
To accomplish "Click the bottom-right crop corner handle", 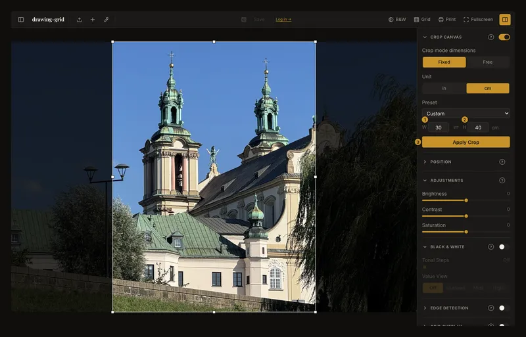I will (x=316, y=312).
